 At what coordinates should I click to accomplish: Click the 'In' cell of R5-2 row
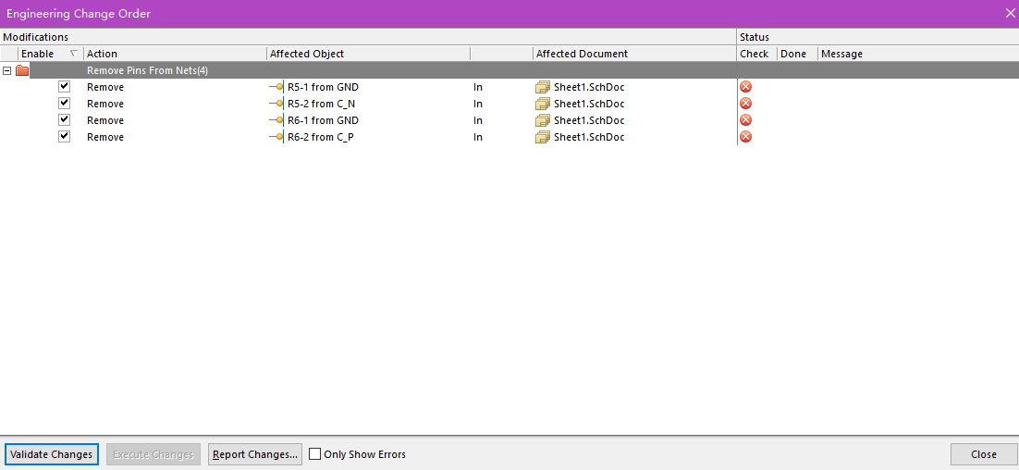click(x=478, y=104)
